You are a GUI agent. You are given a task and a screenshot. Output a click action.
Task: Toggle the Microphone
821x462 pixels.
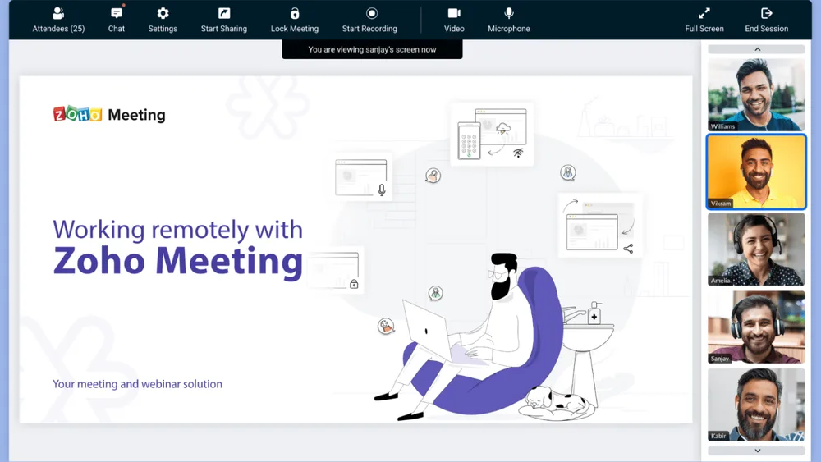[x=509, y=20]
